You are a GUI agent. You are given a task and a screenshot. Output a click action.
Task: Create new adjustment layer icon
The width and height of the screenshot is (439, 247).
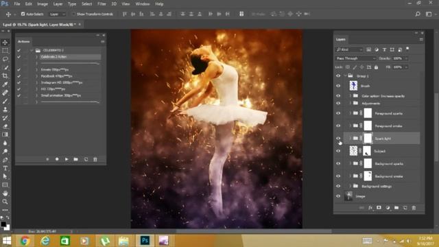coord(388,208)
